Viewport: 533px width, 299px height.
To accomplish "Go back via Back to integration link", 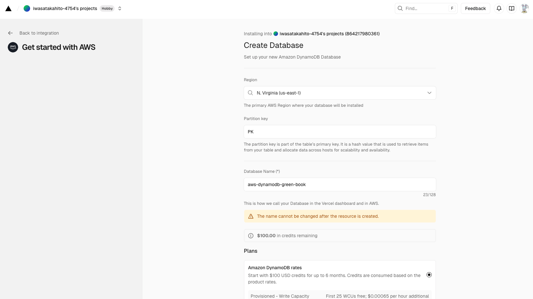I will point(39,33).
